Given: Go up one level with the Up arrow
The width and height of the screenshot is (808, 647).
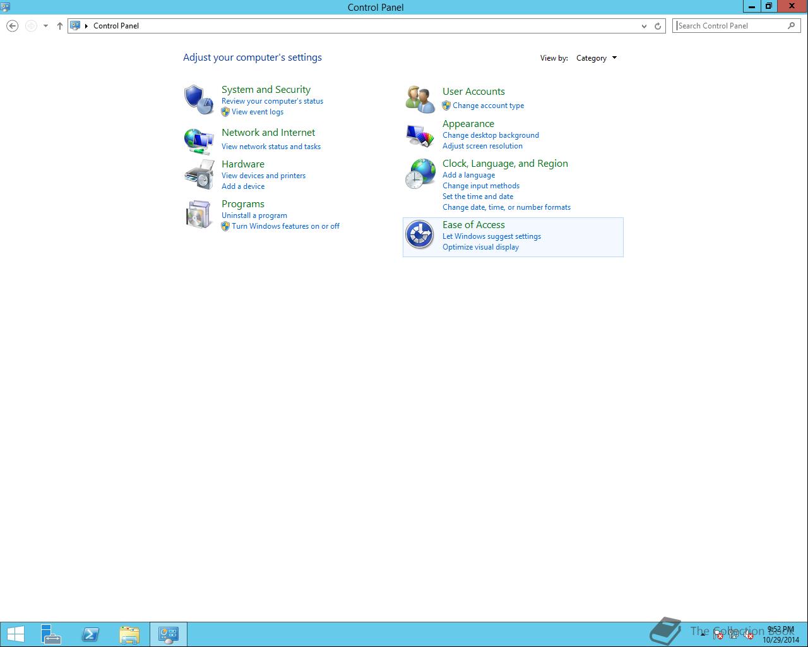Looking at the screenshot, I should click(60, 26).
